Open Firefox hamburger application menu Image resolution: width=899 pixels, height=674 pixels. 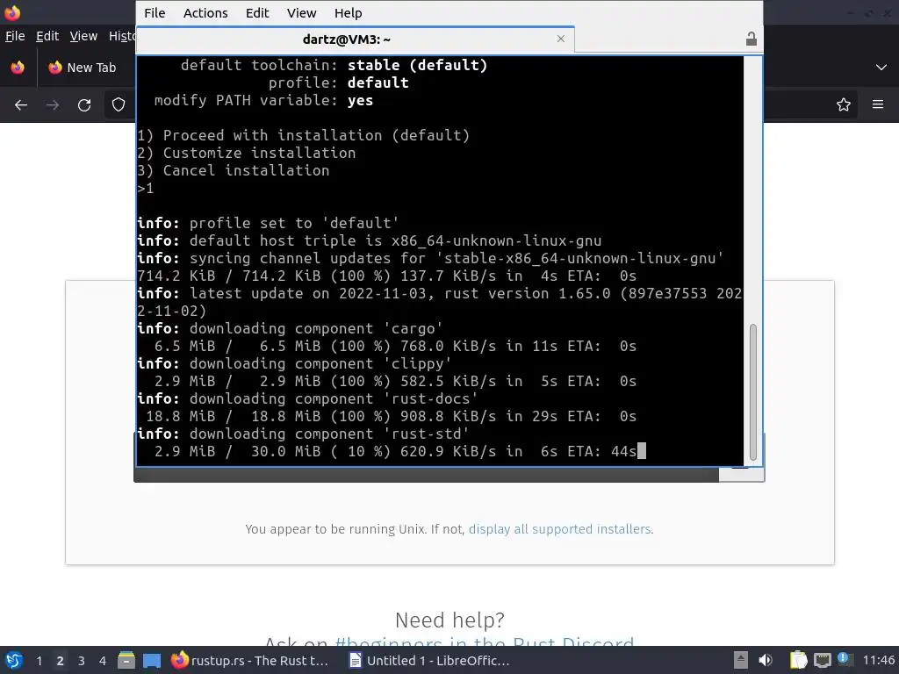(878, 104)
